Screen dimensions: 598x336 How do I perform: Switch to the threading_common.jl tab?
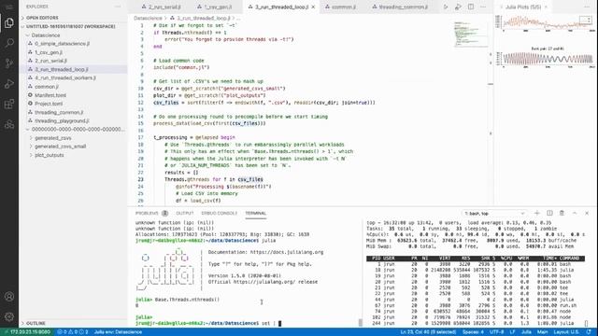click(x=400, y=7)
